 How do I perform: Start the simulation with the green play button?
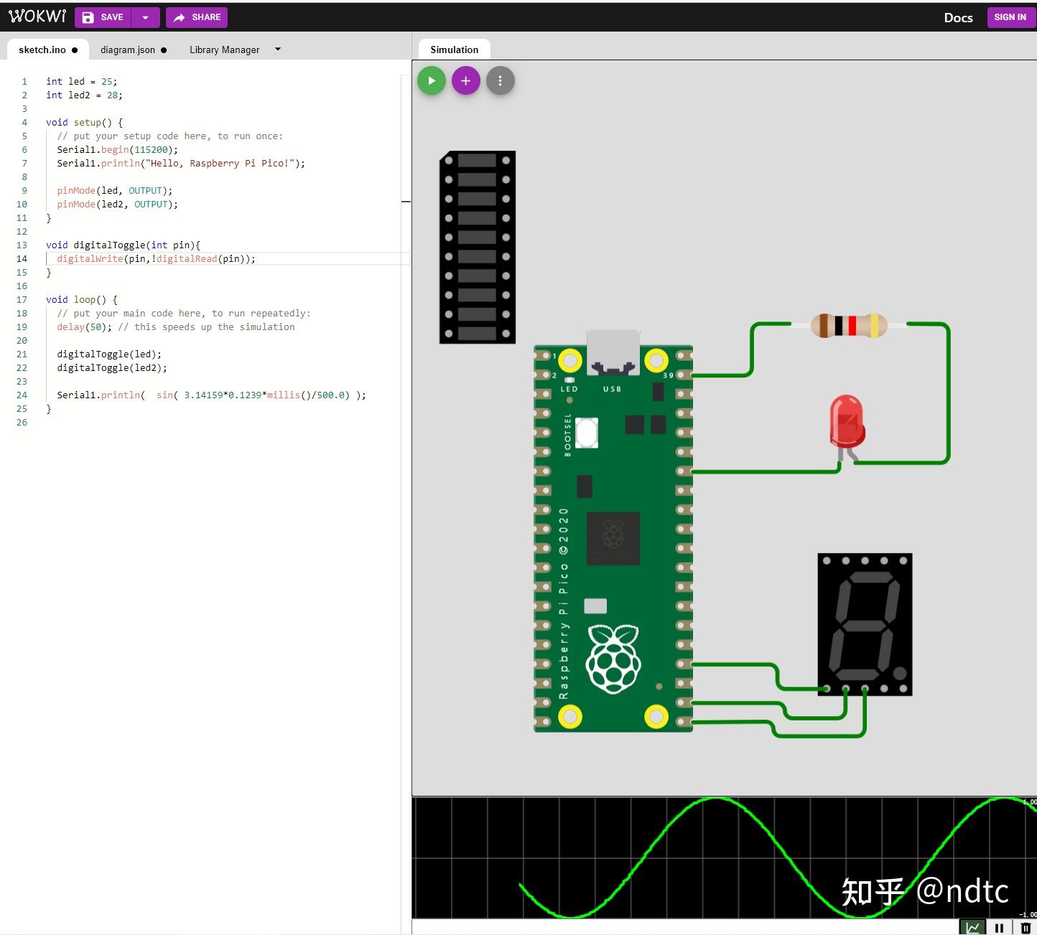tap(432, 81)
